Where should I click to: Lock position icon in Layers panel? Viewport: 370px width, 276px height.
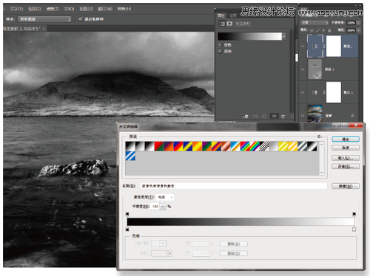tap(323, 30)
